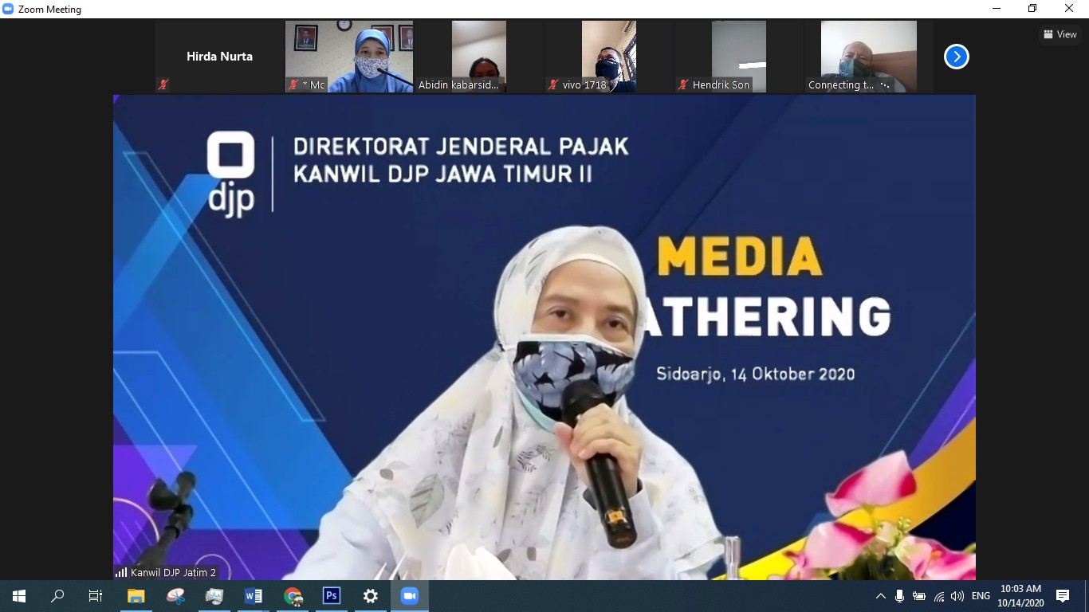Open File Explorer from the taskbar

tap(136, 596)
